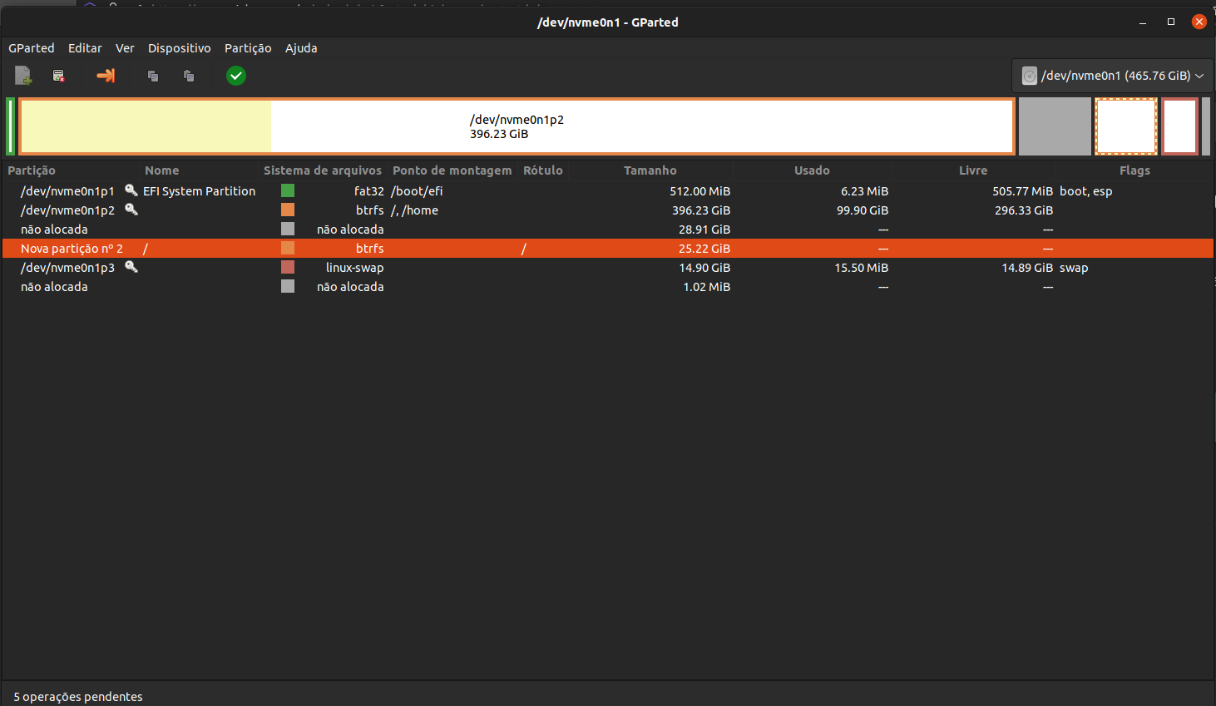Click green fat32 color square

[288, 190]
